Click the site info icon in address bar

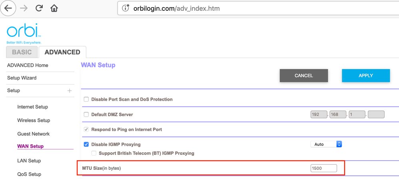point(126,8)
